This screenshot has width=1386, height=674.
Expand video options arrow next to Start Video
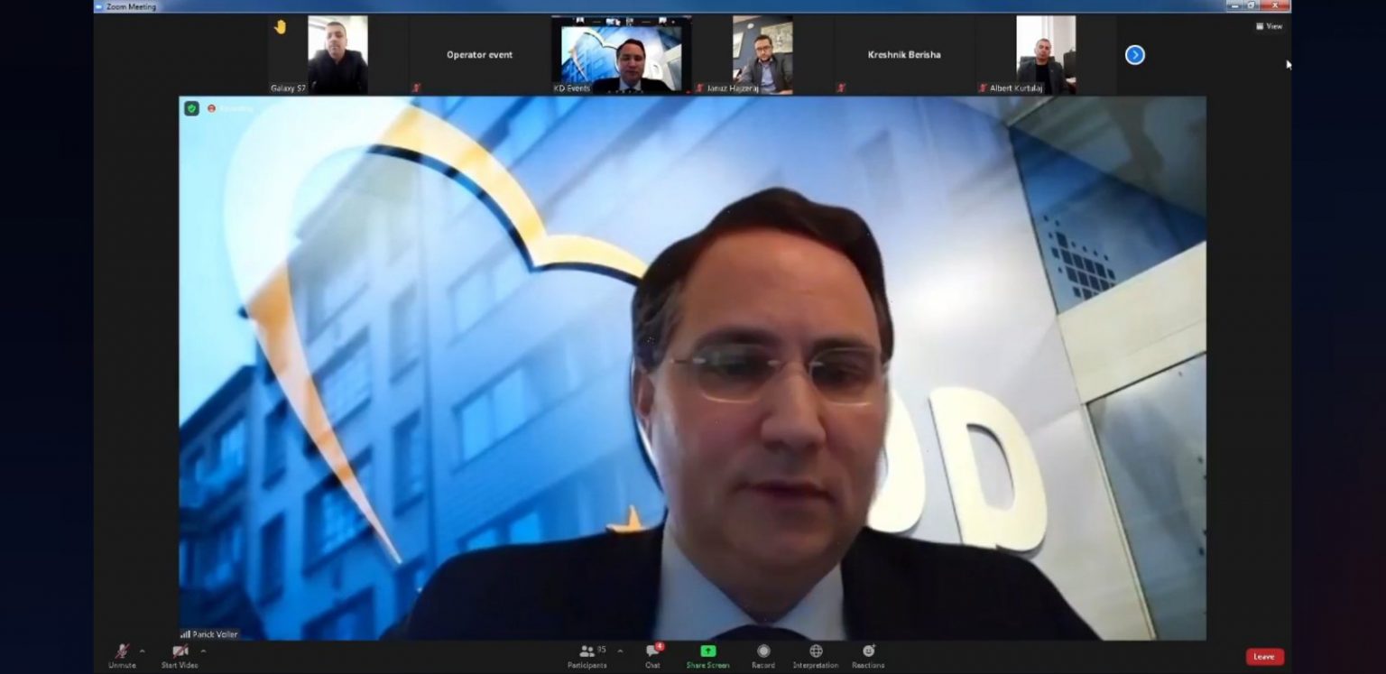203,651
